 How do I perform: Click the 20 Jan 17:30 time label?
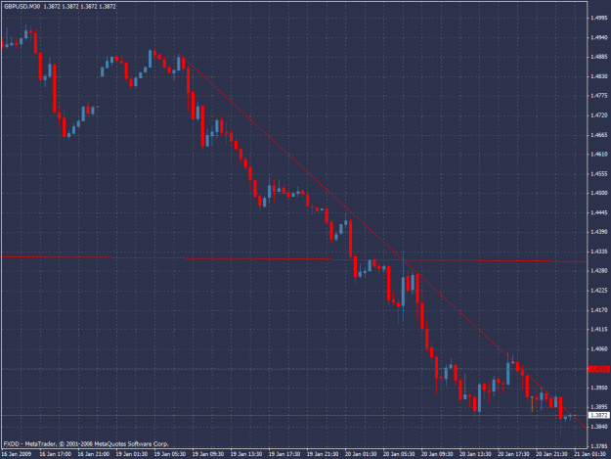point(513,454)
